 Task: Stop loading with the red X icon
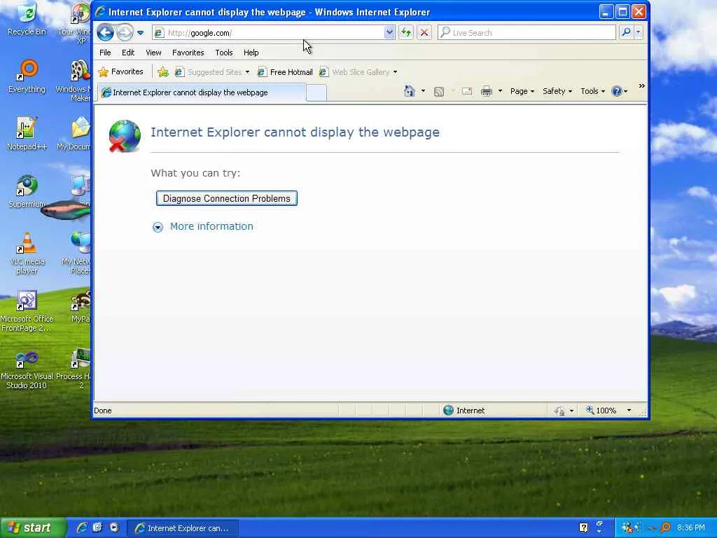pos(424,32)
